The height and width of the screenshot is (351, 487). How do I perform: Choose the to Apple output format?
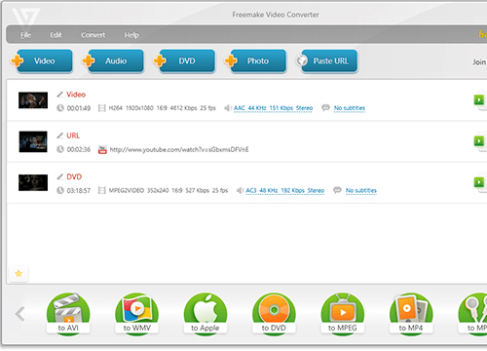[x=206, y=314]
